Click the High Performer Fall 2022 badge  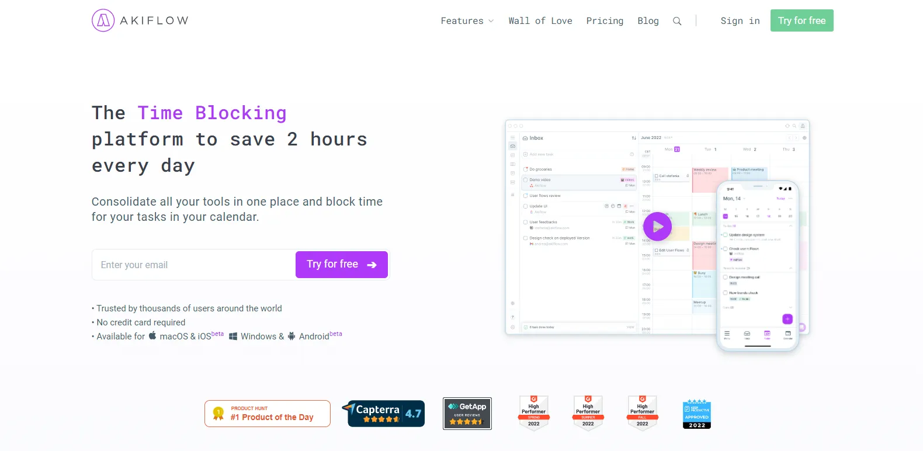[643, 413]
